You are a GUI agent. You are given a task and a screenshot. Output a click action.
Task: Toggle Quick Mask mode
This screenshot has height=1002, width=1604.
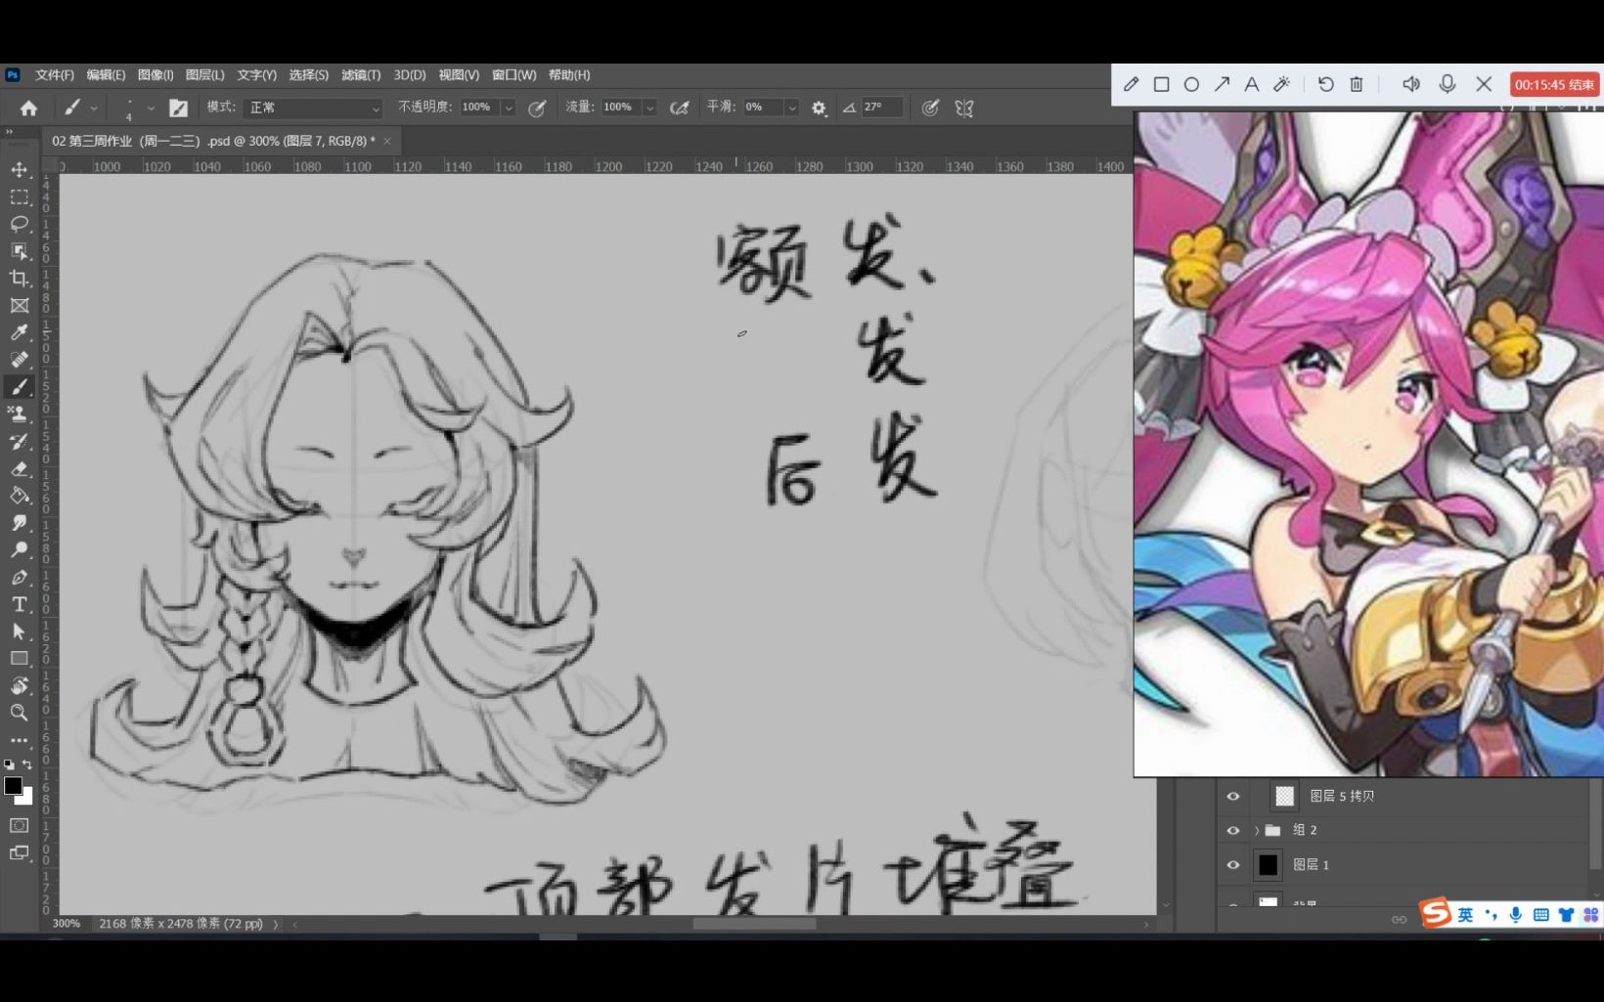click(19, 825)
